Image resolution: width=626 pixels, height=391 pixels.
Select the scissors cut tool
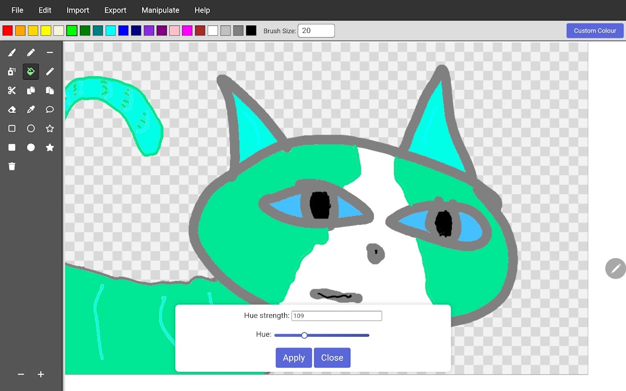click(x=12, y=90)
